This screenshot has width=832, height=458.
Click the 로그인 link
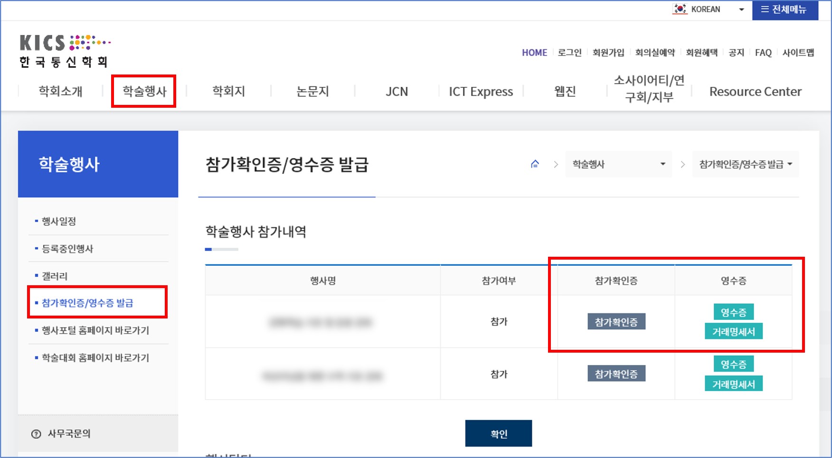click(x=569, y=53)
